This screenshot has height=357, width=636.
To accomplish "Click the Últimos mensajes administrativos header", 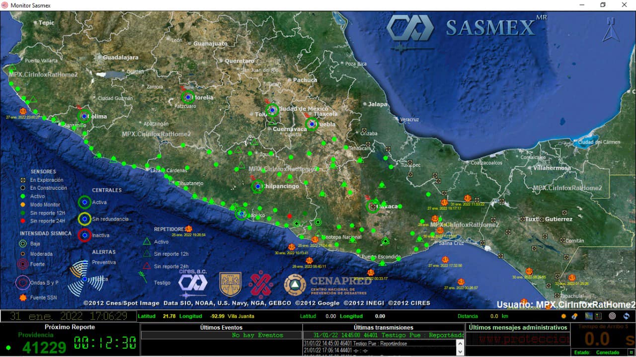I will click(518, 328).
